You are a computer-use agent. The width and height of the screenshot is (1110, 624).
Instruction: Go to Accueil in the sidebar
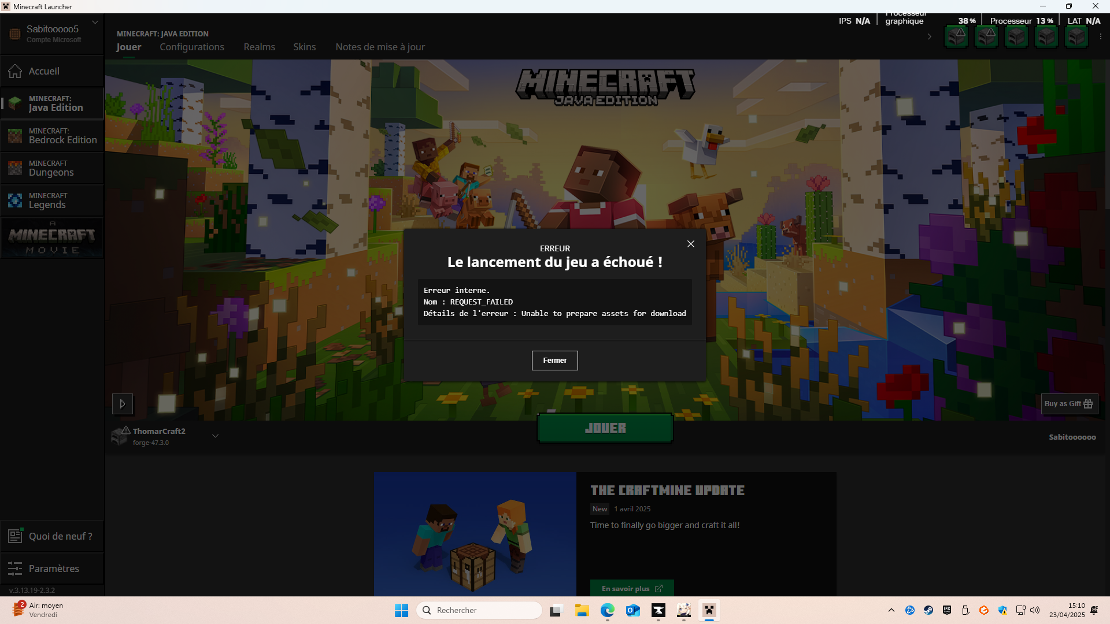point(52,71)
